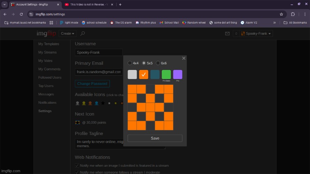Choose the purple Pro color swatch
The width and height of the screenshot is (310, 174).
177,74
